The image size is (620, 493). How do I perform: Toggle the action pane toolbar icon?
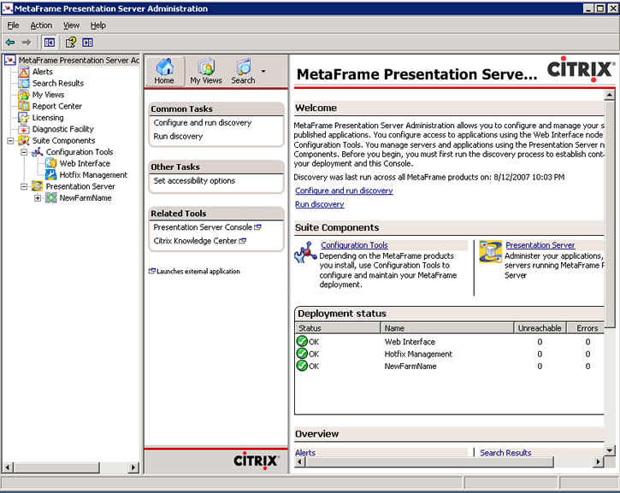(87, 42)
